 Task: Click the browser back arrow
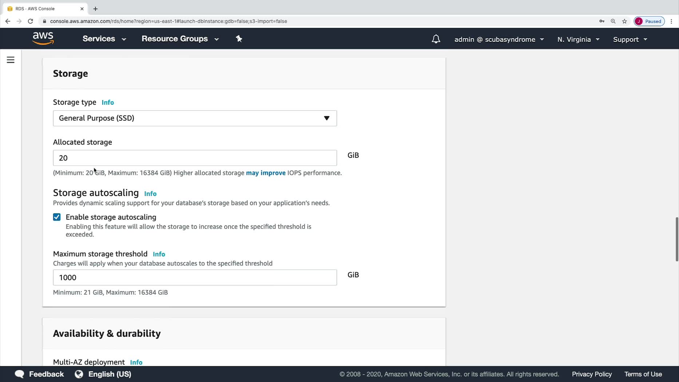pos(8,21)
